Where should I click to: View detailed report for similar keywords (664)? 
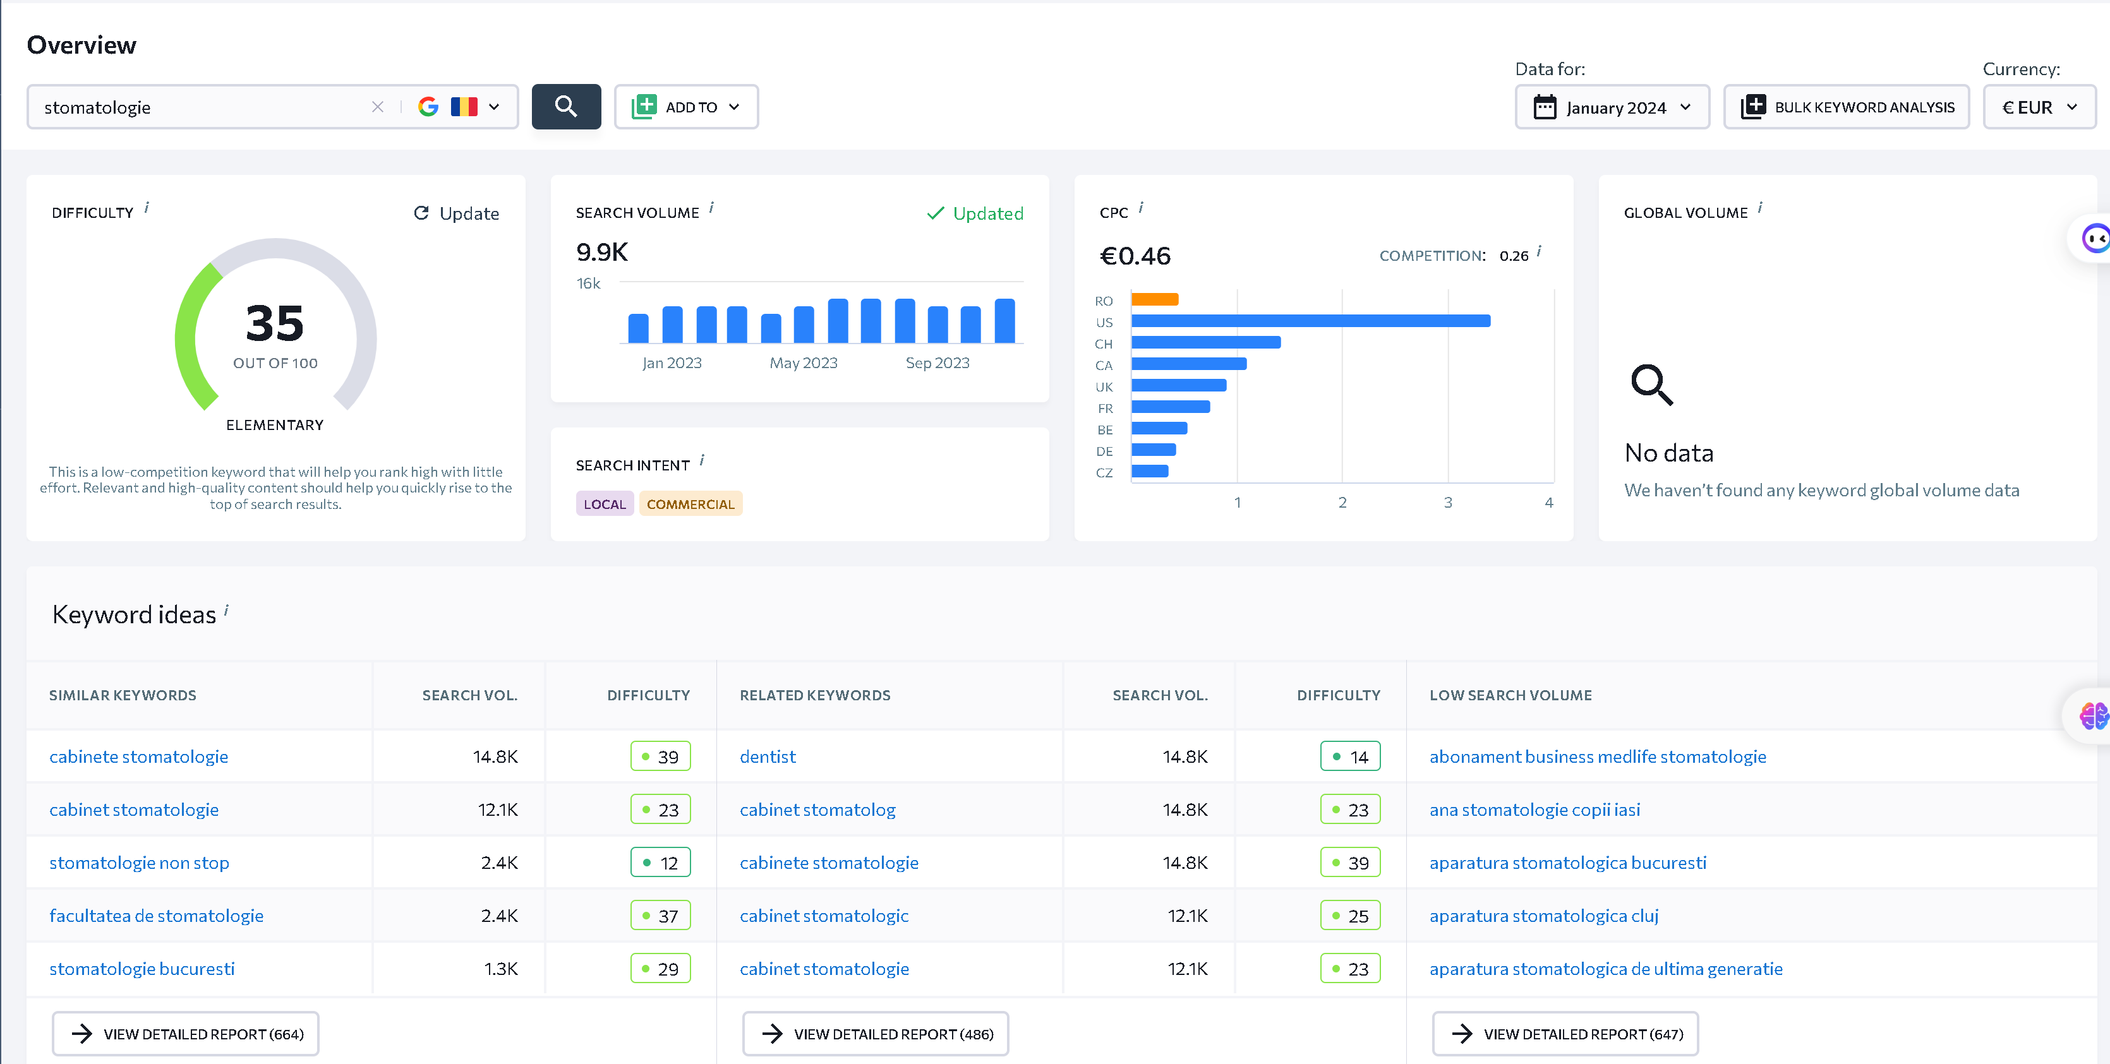pos(186,1034)
